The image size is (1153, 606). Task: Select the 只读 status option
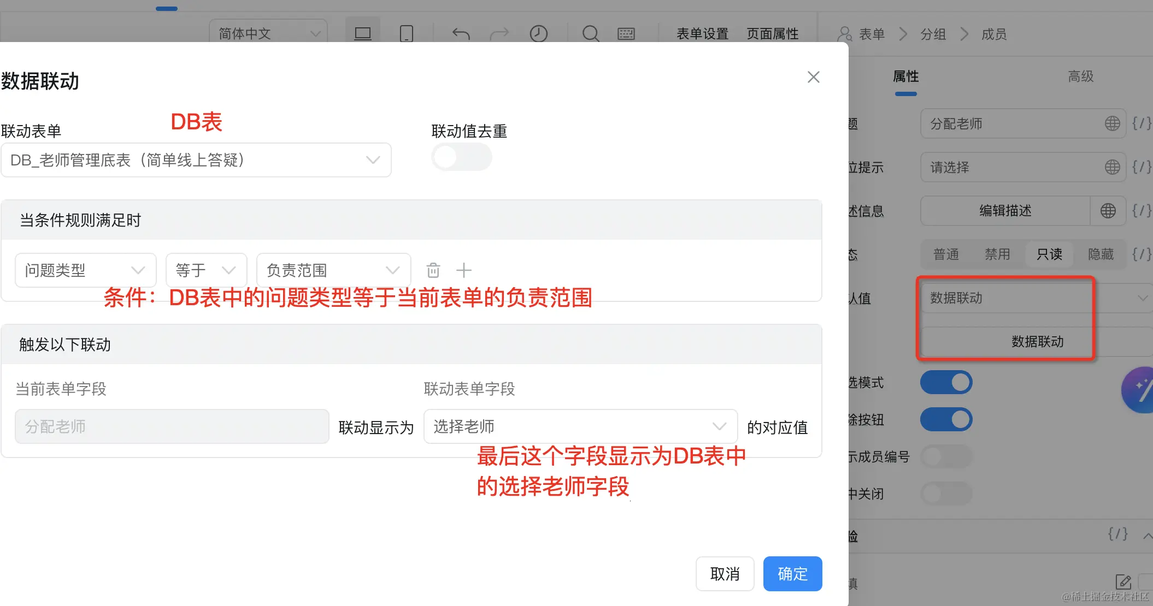(1049, 254)
